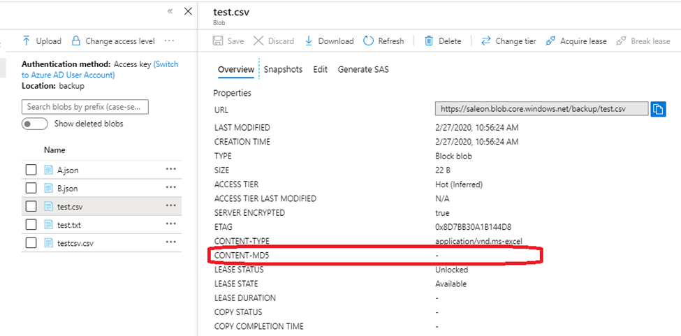Click the Discard X icon

258,41
